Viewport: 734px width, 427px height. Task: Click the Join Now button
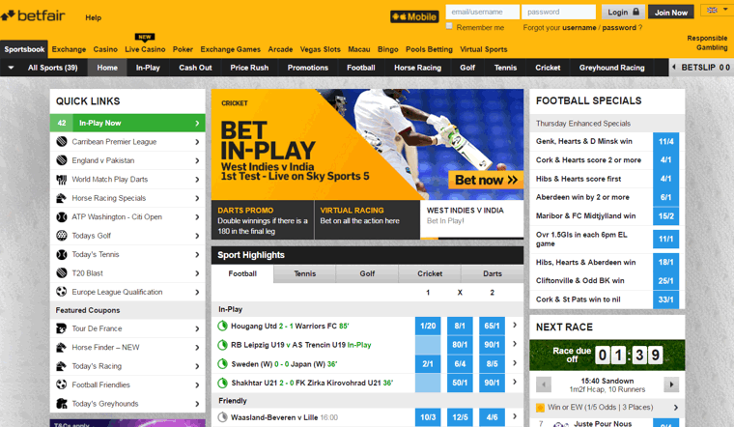[671, 13]
